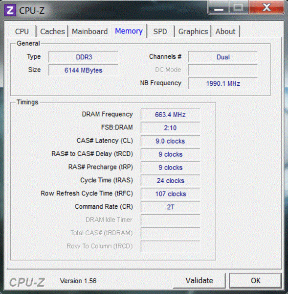The width and height of the screenshot is (288, 294).
Task: Open the Caches tab
Action: point(52,31)
